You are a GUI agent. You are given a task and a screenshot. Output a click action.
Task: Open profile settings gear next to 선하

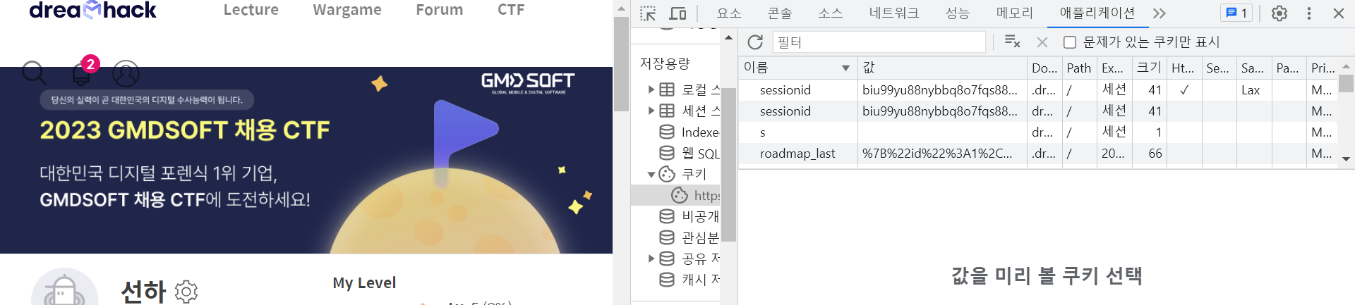(186, 292)
